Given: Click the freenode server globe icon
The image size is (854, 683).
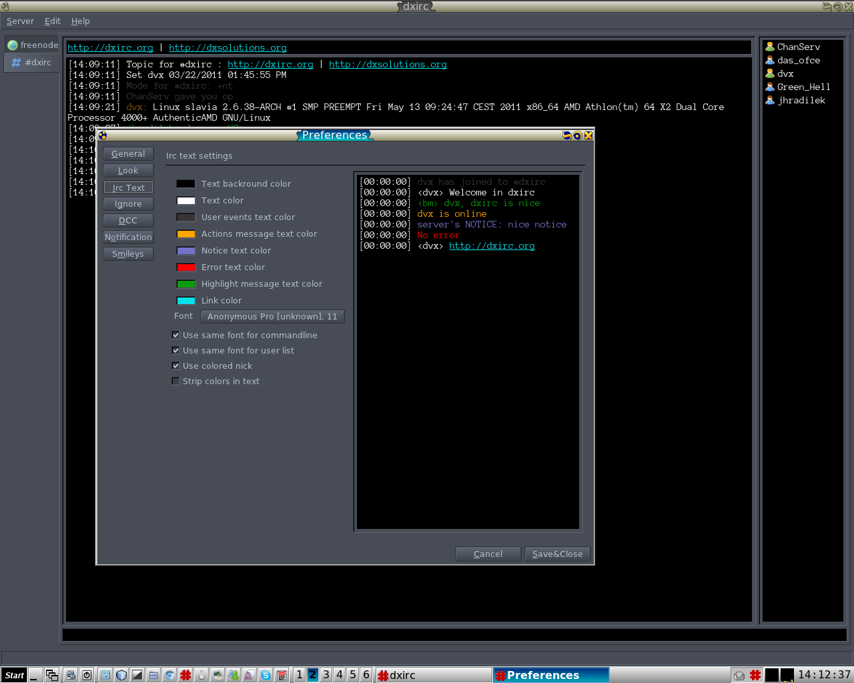Looking at the screenshot, I should 12,45.
